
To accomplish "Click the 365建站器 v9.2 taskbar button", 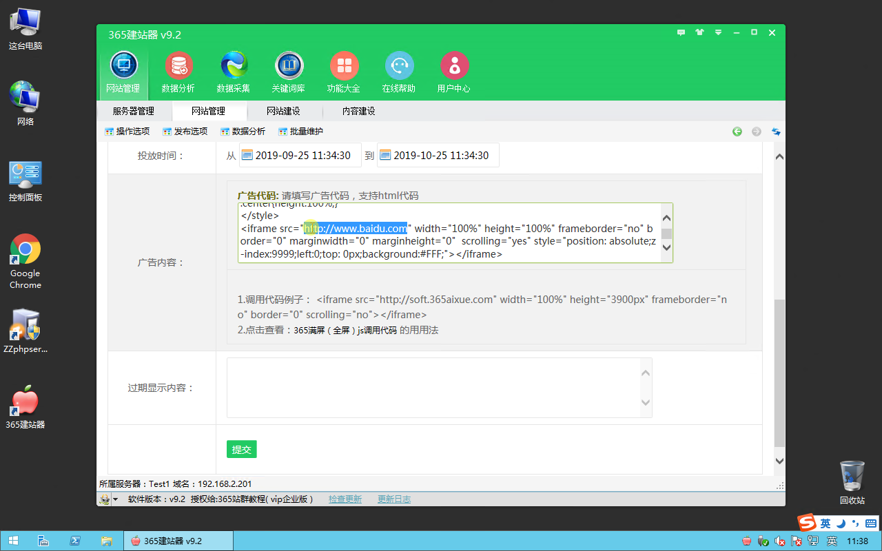I will (x=177, y=541).
